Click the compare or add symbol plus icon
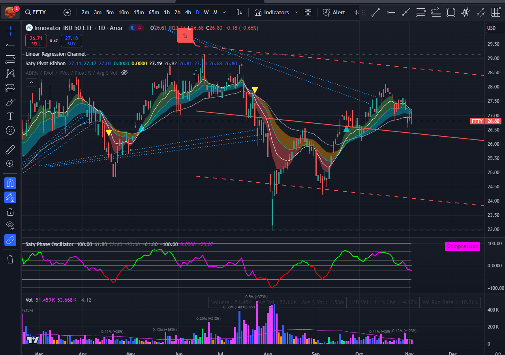 (68, 12)
